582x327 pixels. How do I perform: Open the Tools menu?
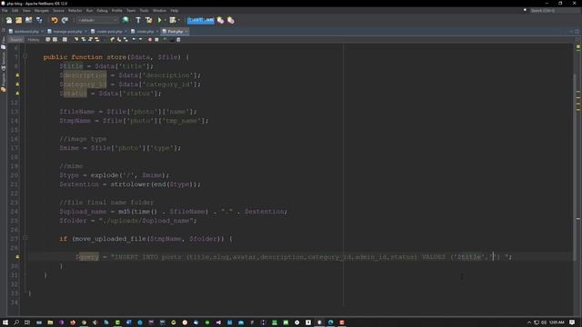tap(144, 10)
